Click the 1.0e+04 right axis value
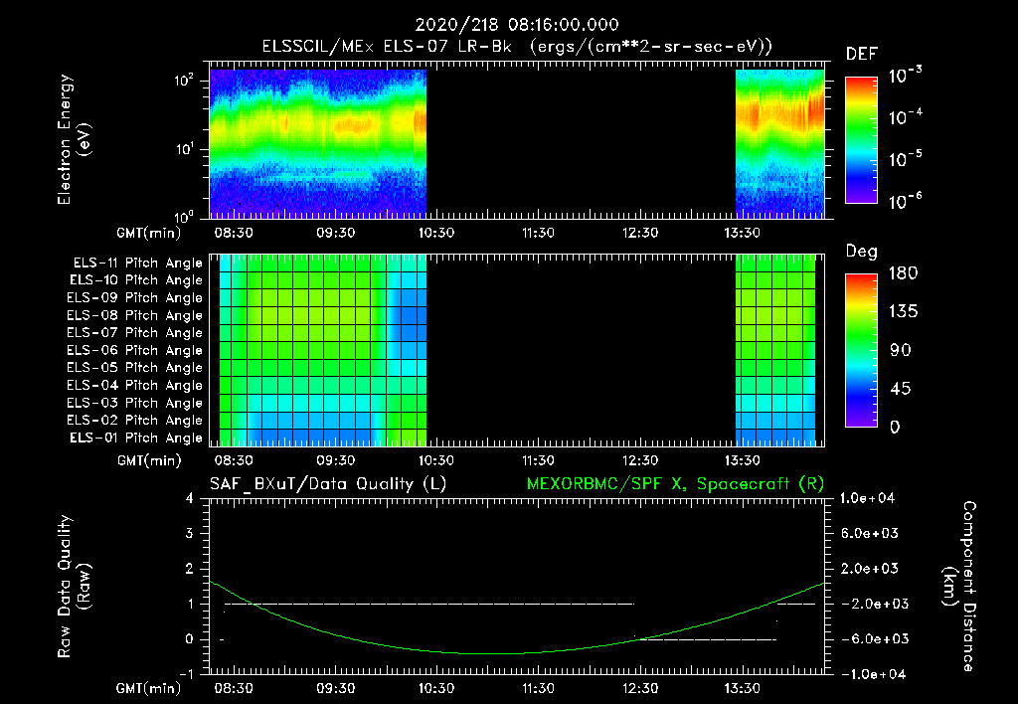 (867, 499)
